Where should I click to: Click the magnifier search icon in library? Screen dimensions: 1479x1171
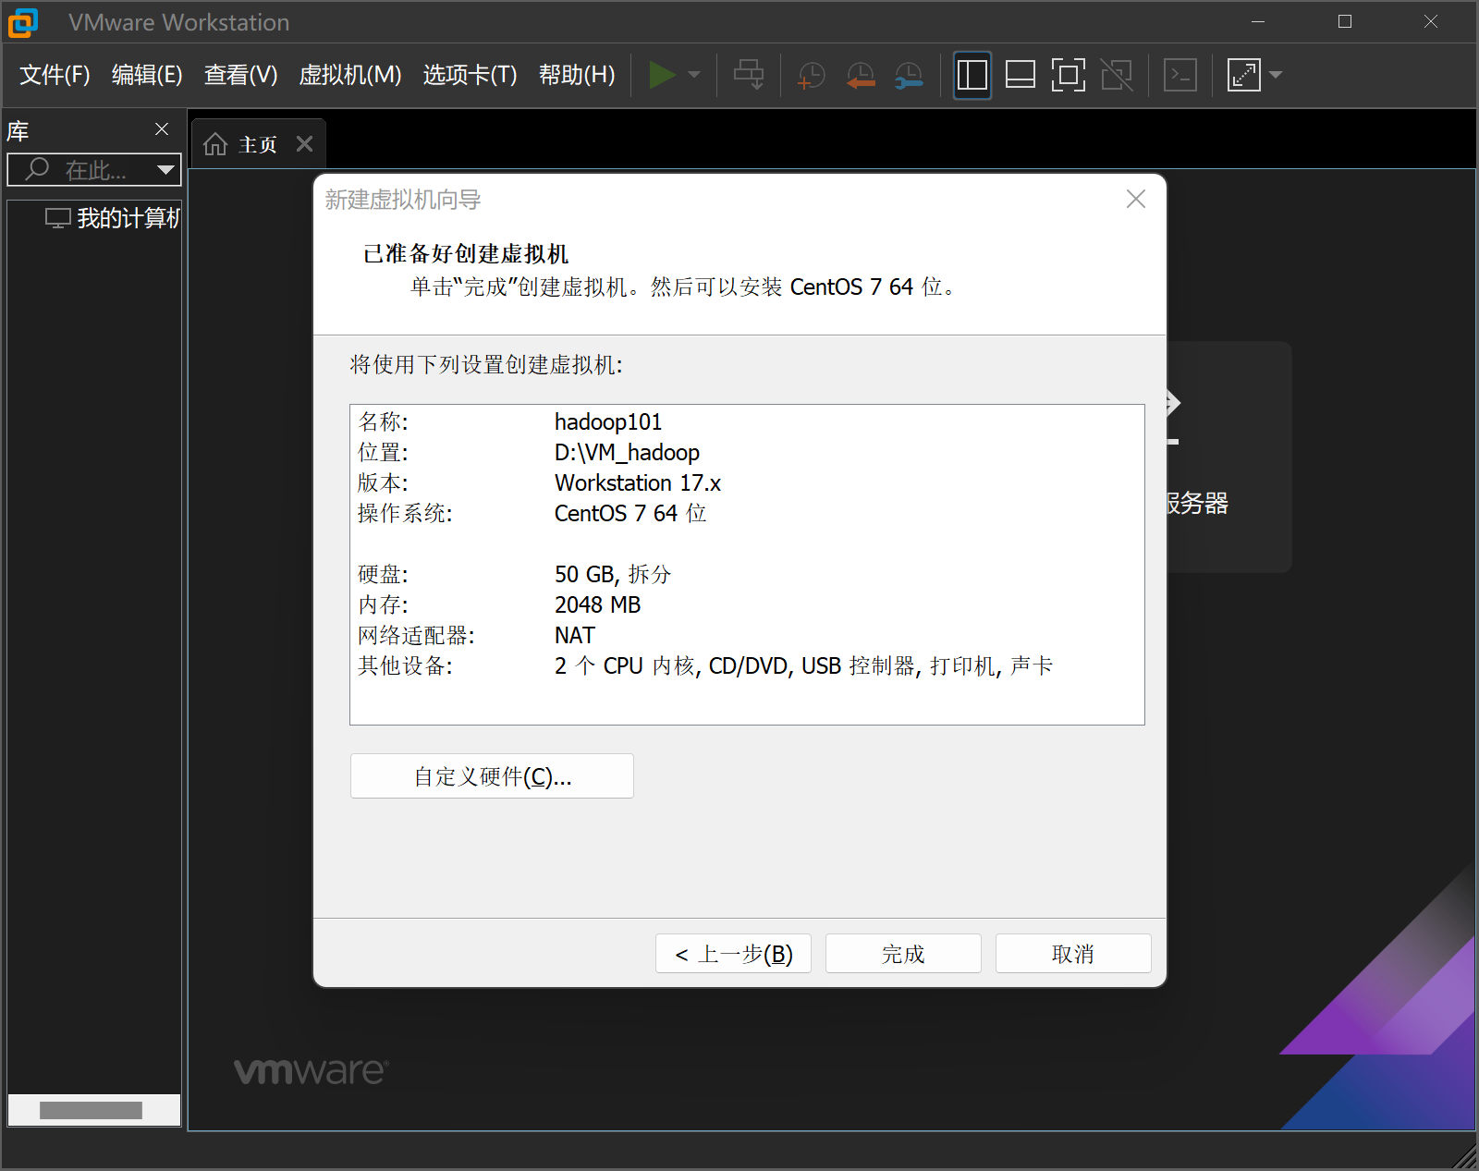click(37, 168)
